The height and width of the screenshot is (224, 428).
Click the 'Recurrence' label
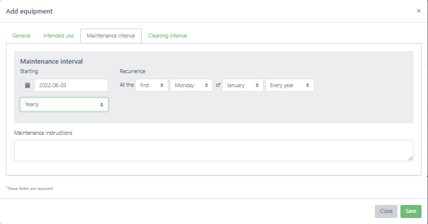pos(132,71)
